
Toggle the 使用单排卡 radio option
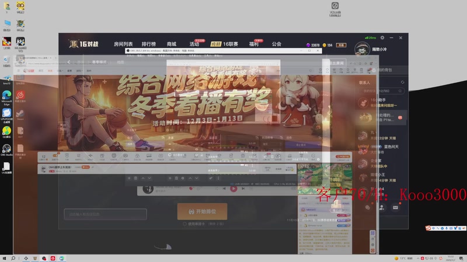184,224
